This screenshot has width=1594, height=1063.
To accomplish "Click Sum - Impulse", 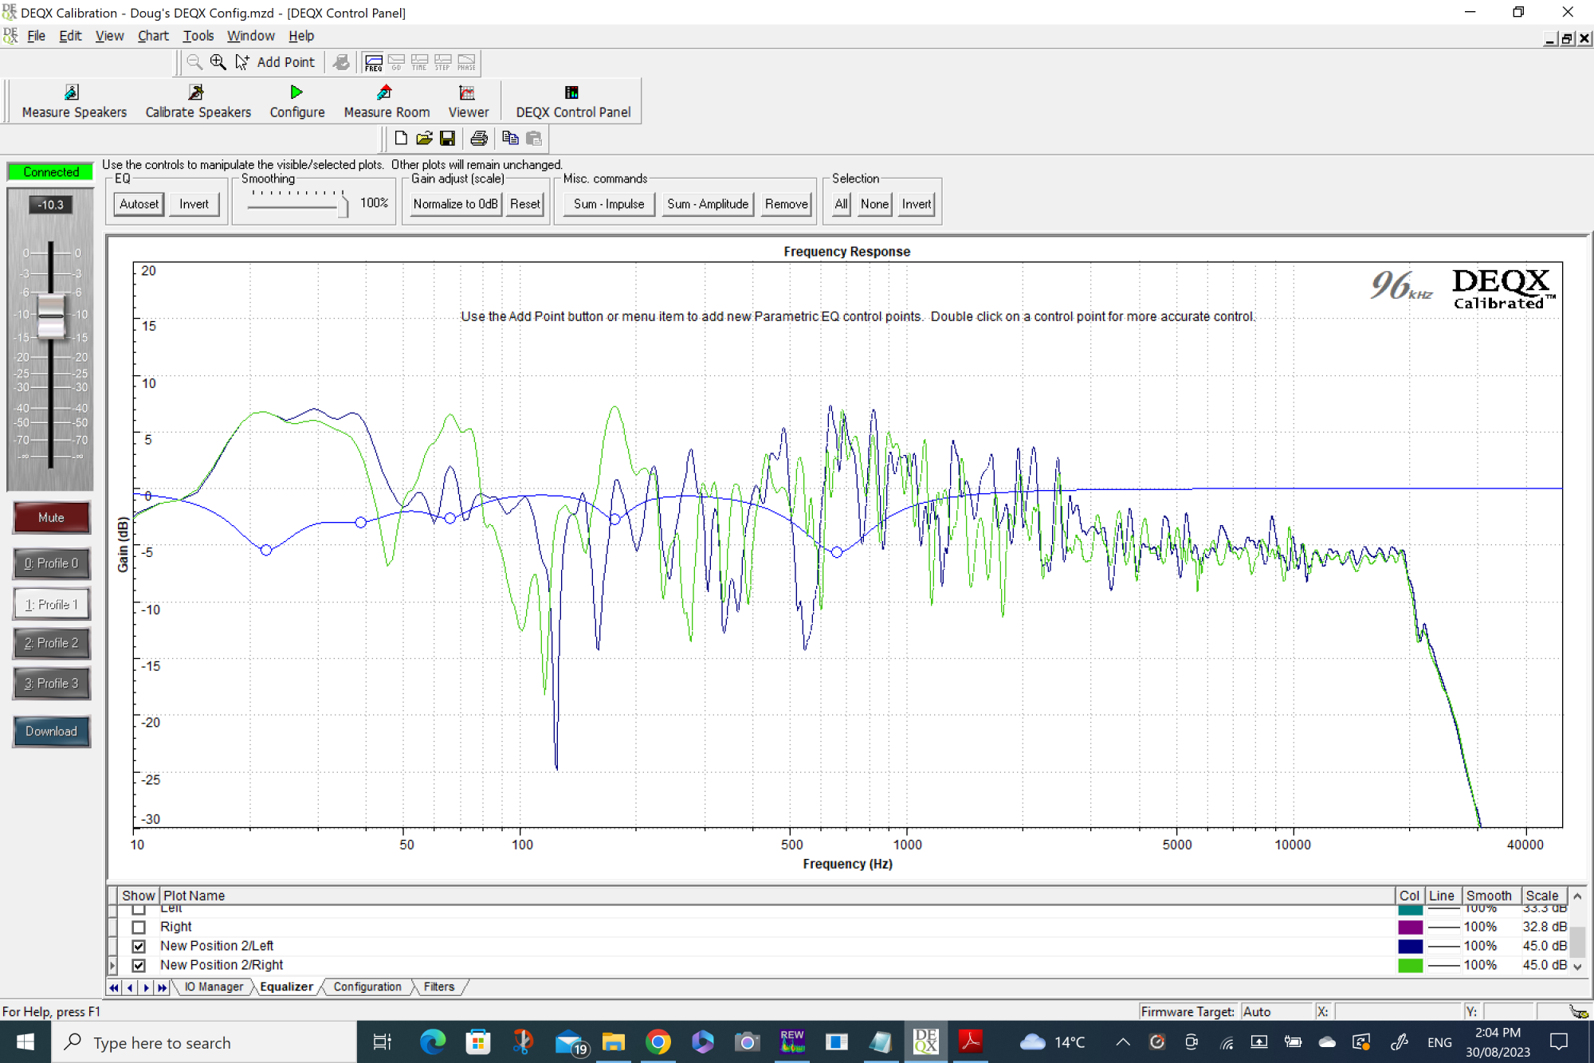I will [x=609, y=204].
